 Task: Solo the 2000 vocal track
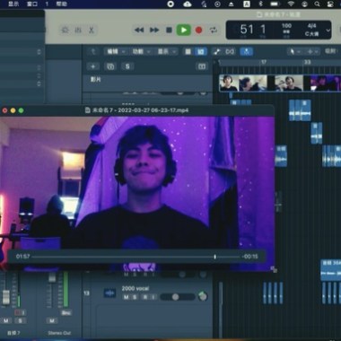pyautogui.click(x=135, y=297)
